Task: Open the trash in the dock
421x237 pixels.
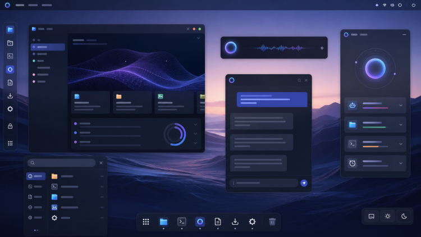Action: point(272,222)
